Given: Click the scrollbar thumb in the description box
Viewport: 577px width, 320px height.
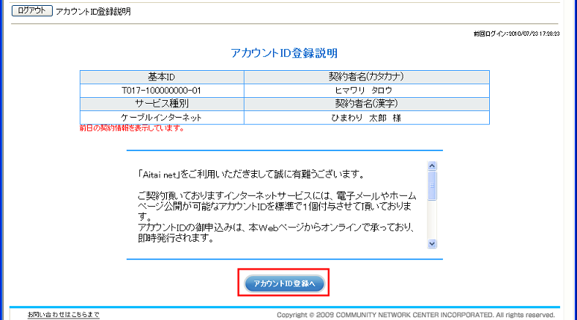Looking at the screenshot, I should (431, 184).
